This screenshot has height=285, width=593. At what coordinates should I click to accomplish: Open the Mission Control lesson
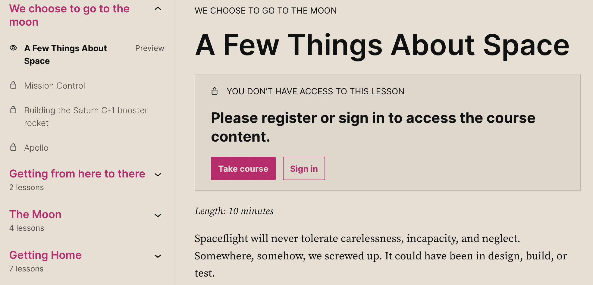[55, 86]
